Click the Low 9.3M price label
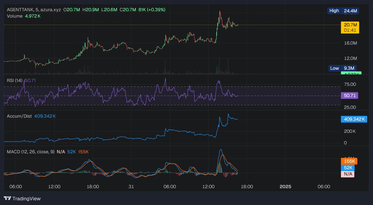This screenshot has width=373, height=205. tap(343, 68)
